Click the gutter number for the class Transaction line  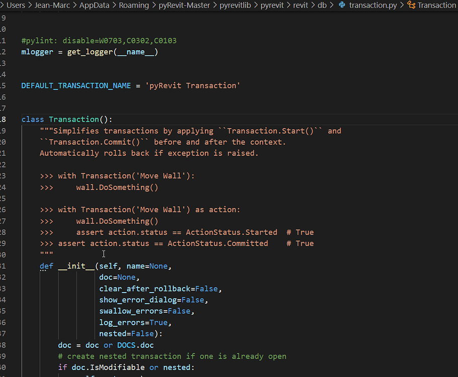[x=4, y=119]
